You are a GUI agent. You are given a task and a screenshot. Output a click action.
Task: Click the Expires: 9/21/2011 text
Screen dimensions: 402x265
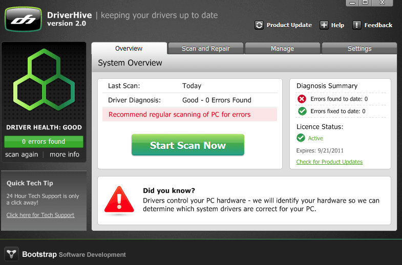tap(320, 150)
